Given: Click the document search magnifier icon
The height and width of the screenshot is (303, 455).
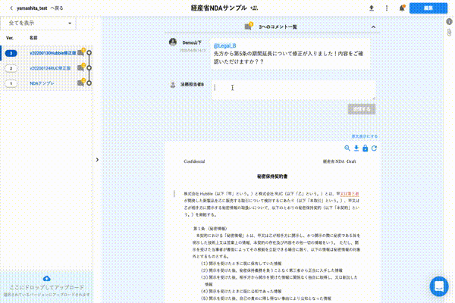Looking at the screenshot, I should point(347,148).
